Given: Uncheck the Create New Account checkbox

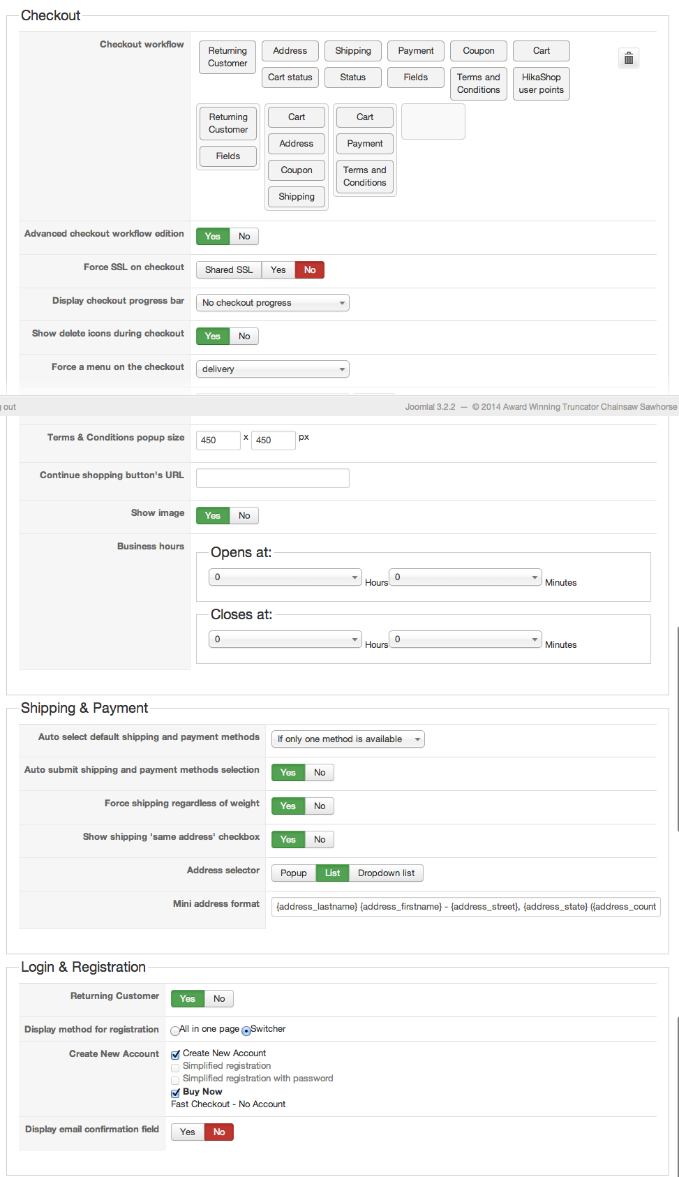Looking at the screenshot, I should click(176, 1054).
